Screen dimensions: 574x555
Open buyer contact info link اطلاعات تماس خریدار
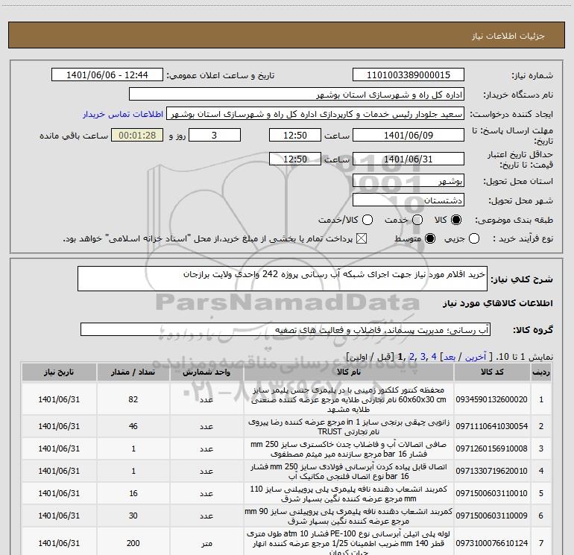click(x=123, y=114)
